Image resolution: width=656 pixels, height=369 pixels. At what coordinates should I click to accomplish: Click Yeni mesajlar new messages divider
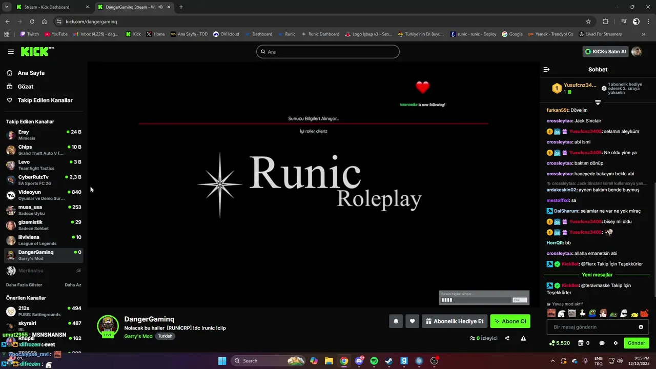[x=597, y=275]
